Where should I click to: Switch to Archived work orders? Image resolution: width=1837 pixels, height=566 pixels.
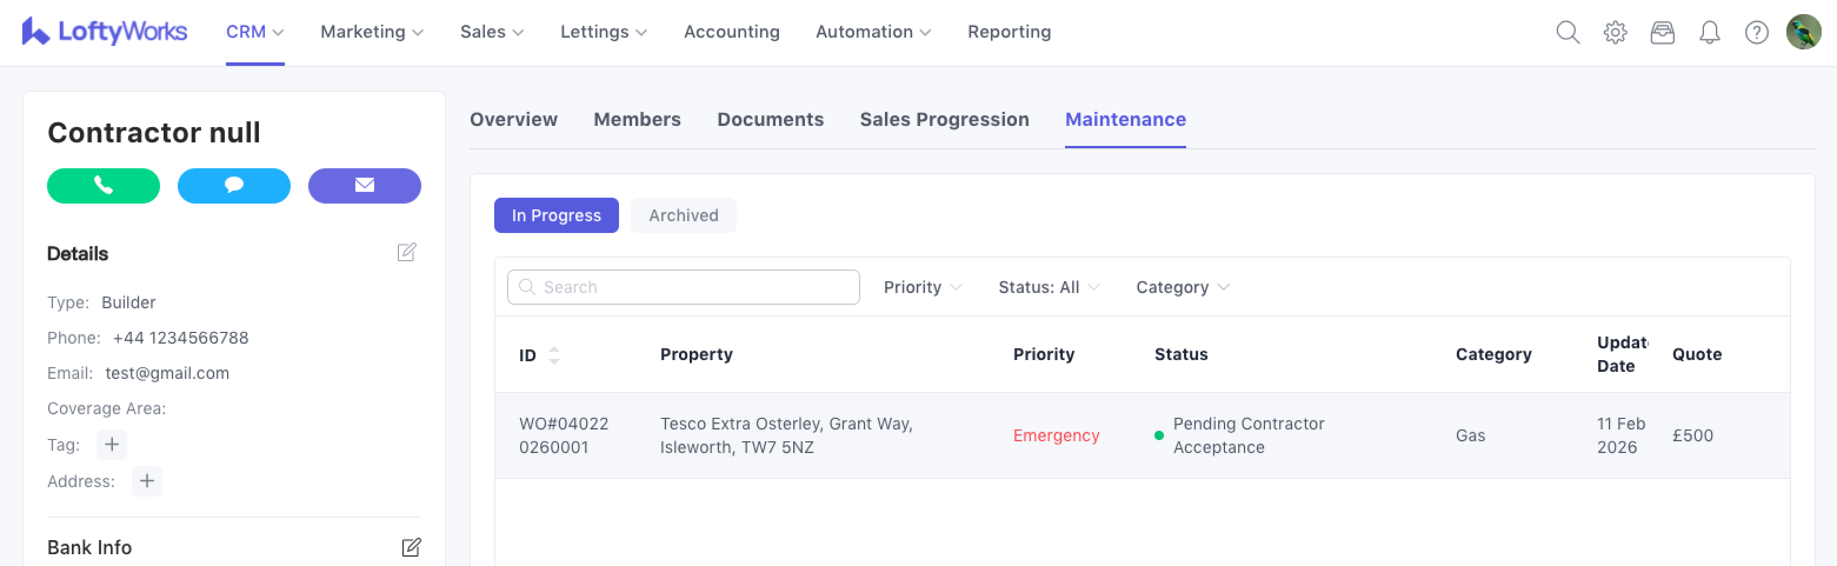pos(683,215)
